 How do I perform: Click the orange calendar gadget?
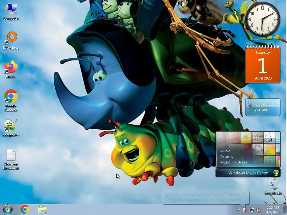[263, 64]
